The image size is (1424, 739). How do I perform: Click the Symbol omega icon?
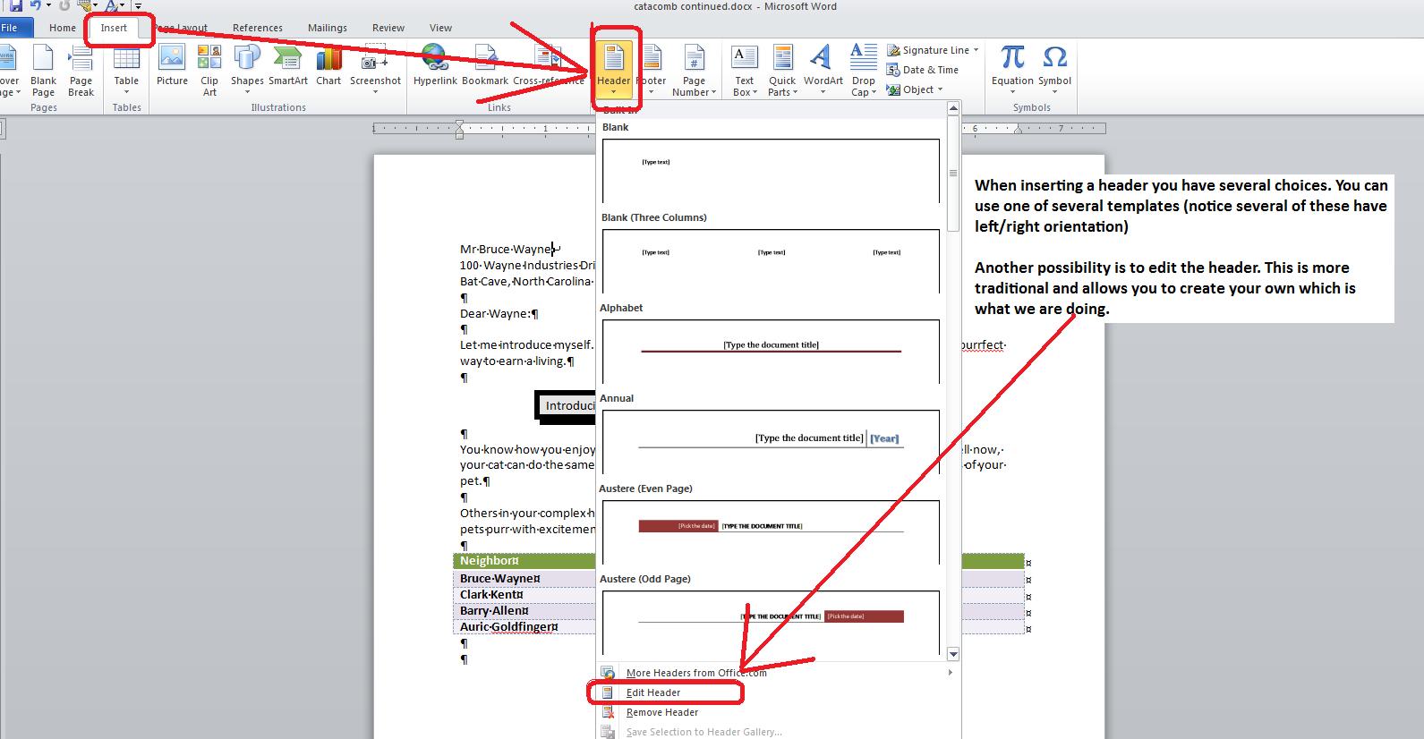1054,57
